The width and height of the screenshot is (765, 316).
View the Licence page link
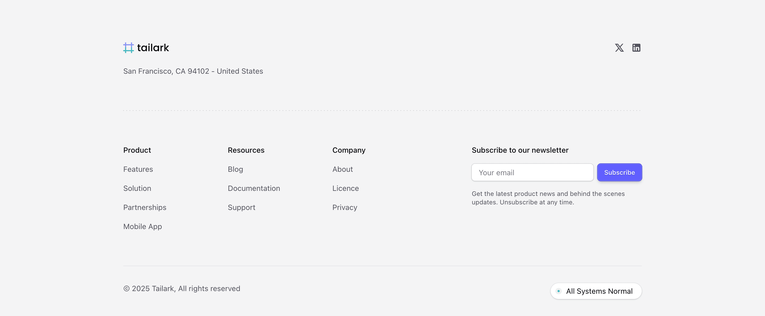click(x=345, y=188)
